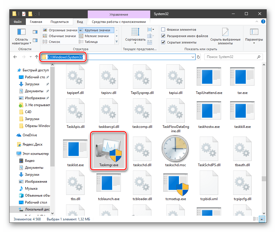Expand the Этот компьютер tree node
The width and height of the screenshot is (276, 232).
14,154
